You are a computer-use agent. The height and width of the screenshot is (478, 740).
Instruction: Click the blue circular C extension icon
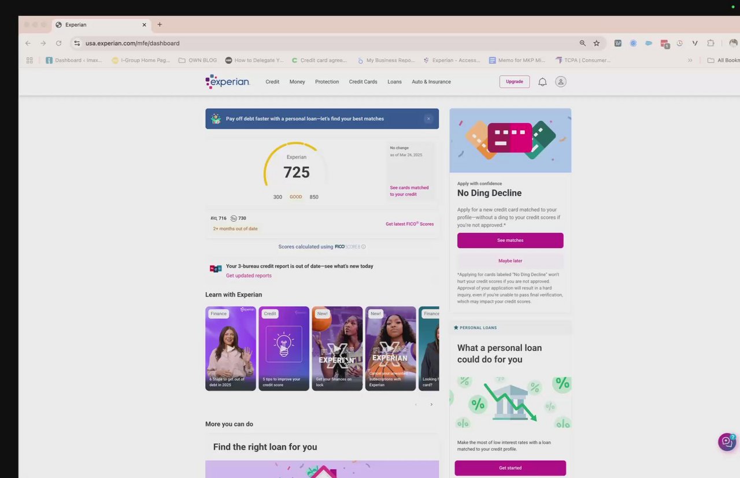[633, 43]
